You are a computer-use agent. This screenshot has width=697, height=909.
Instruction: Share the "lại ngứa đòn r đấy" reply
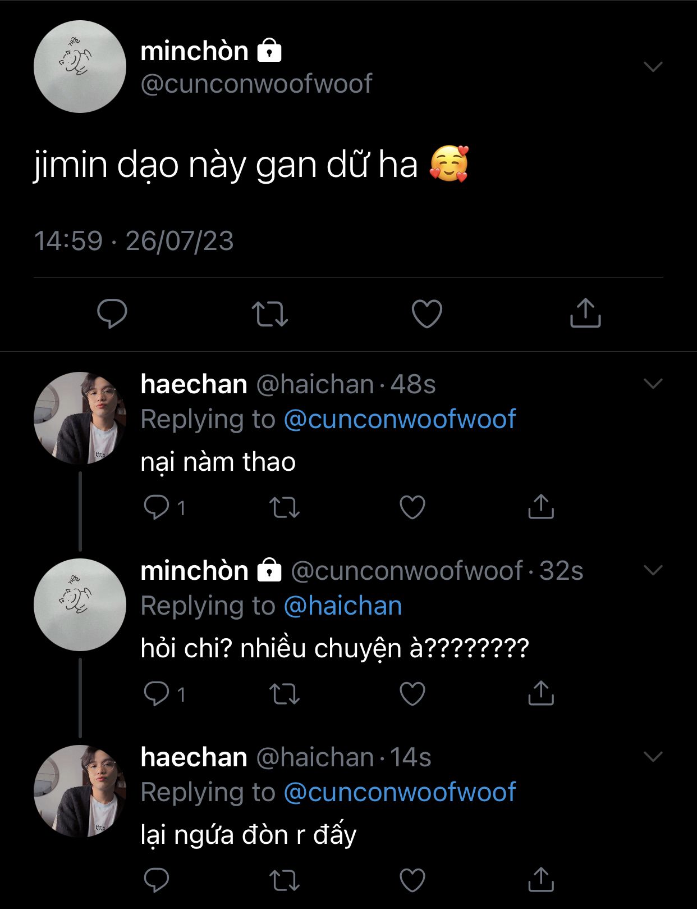click(541, 880)
